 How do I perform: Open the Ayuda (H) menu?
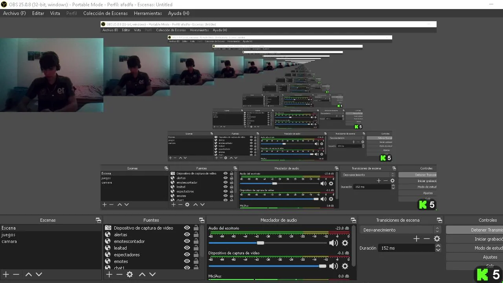pyautogui.click(x=178, y=13)
